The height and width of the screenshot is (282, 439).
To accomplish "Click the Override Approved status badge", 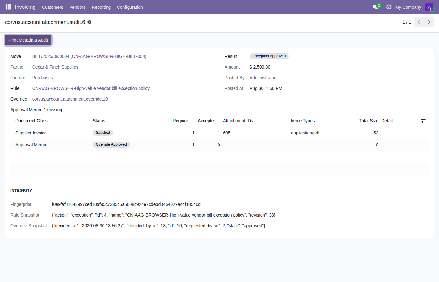I will (111, 144).
